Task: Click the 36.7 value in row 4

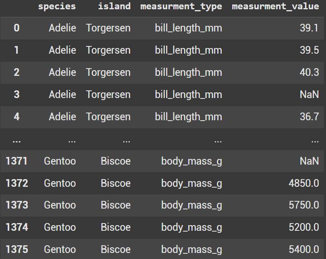Action: pyautogui.click(x=309, y=117)
